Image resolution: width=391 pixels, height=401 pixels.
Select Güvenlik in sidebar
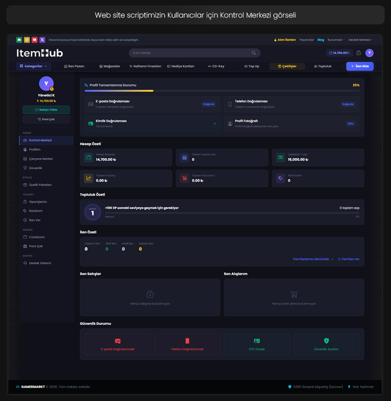coord(46,168)
